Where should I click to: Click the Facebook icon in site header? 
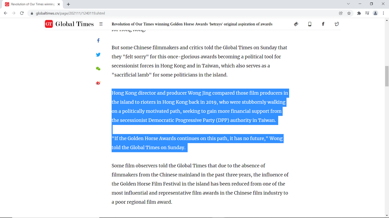click(323, 24)
